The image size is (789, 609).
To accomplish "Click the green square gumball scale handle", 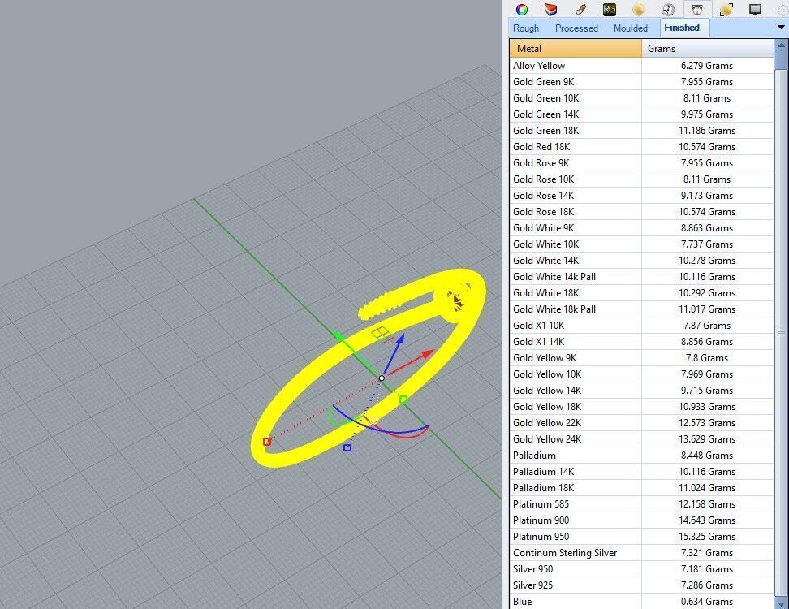I will [403, 400].
